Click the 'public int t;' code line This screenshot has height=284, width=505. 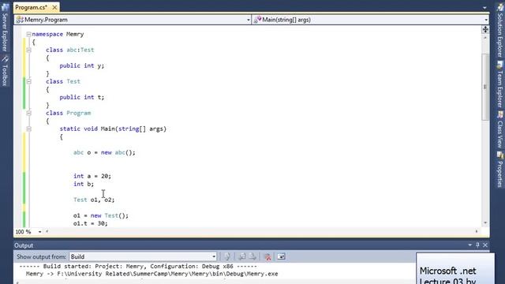(82, 97)
